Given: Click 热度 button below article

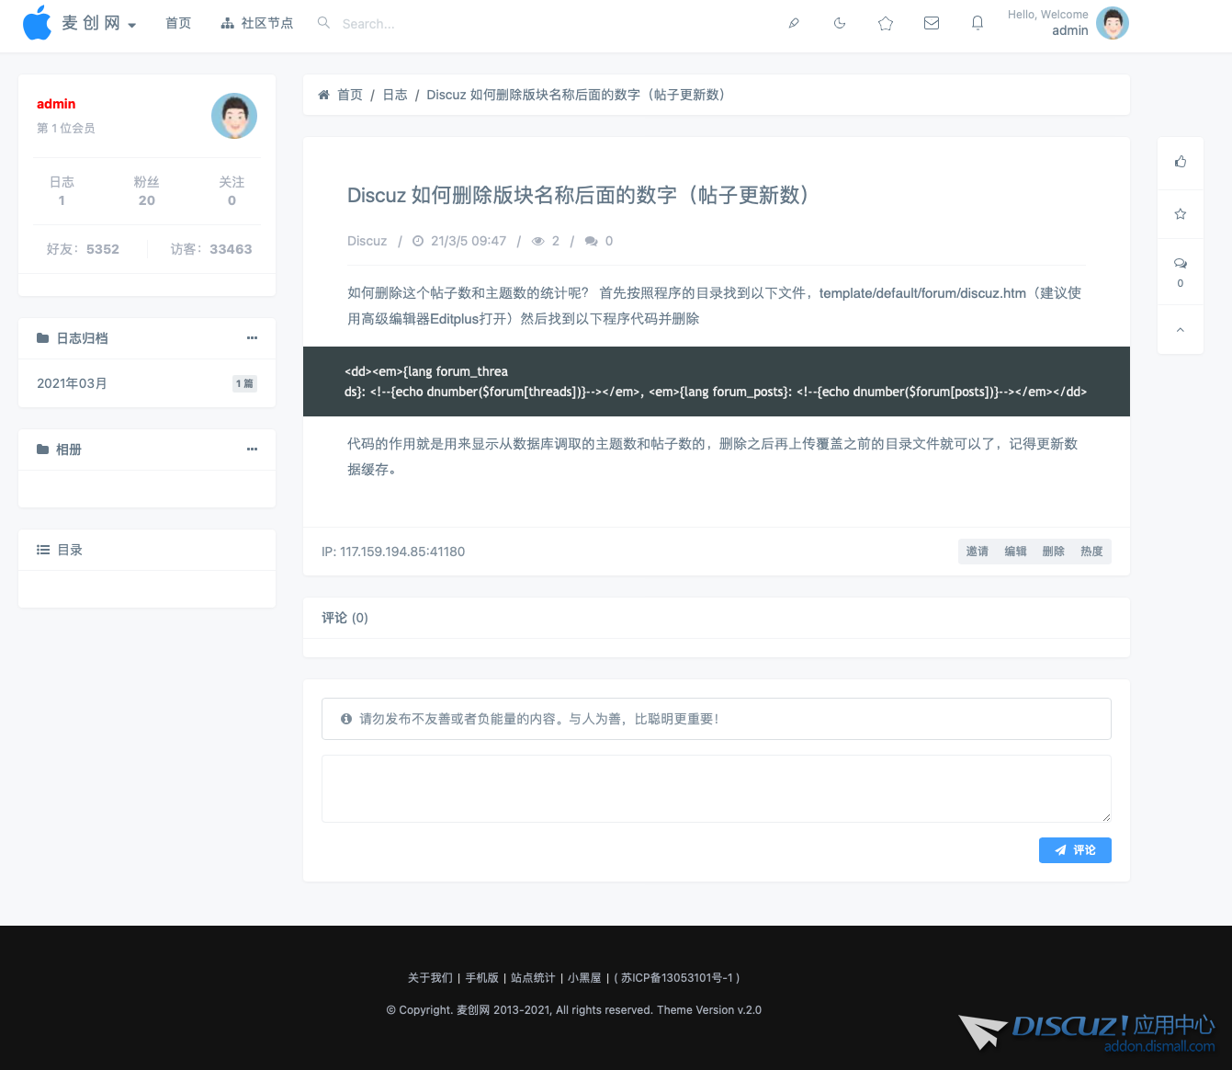Looking at the screenshot, I should coord(1091,552).
